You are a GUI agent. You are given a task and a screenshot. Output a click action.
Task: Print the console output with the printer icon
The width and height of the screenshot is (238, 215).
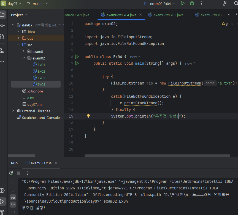[13, 212]
